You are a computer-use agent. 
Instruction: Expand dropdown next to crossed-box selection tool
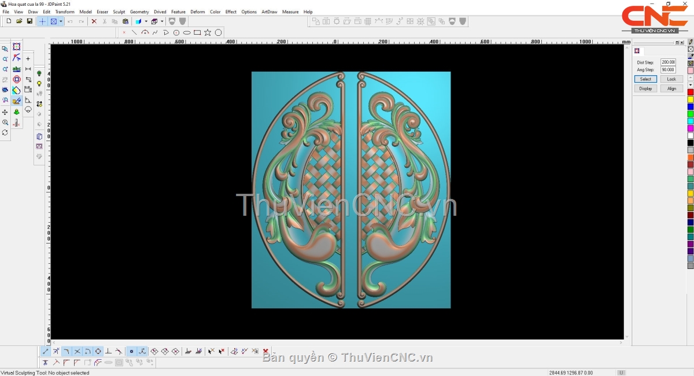[61, 21]
